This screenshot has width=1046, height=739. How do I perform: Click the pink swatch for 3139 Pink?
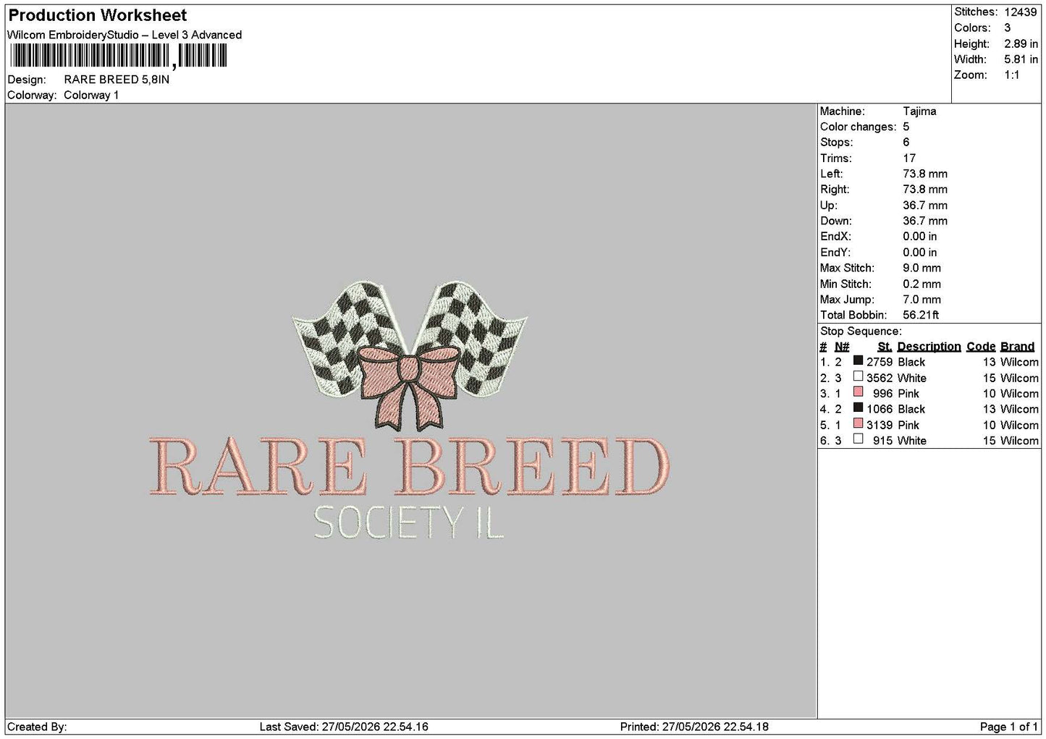point(858,423)
